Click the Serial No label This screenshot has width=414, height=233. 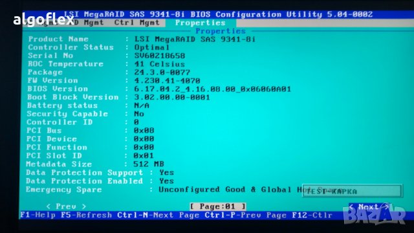pyautogui.click(x=50, y=56)
